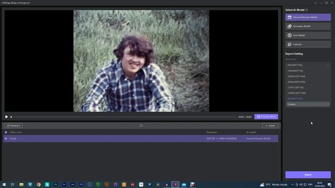The image size is (335, 188).
Task: Click the playback progress slider handle
Action: coord(11,117)
